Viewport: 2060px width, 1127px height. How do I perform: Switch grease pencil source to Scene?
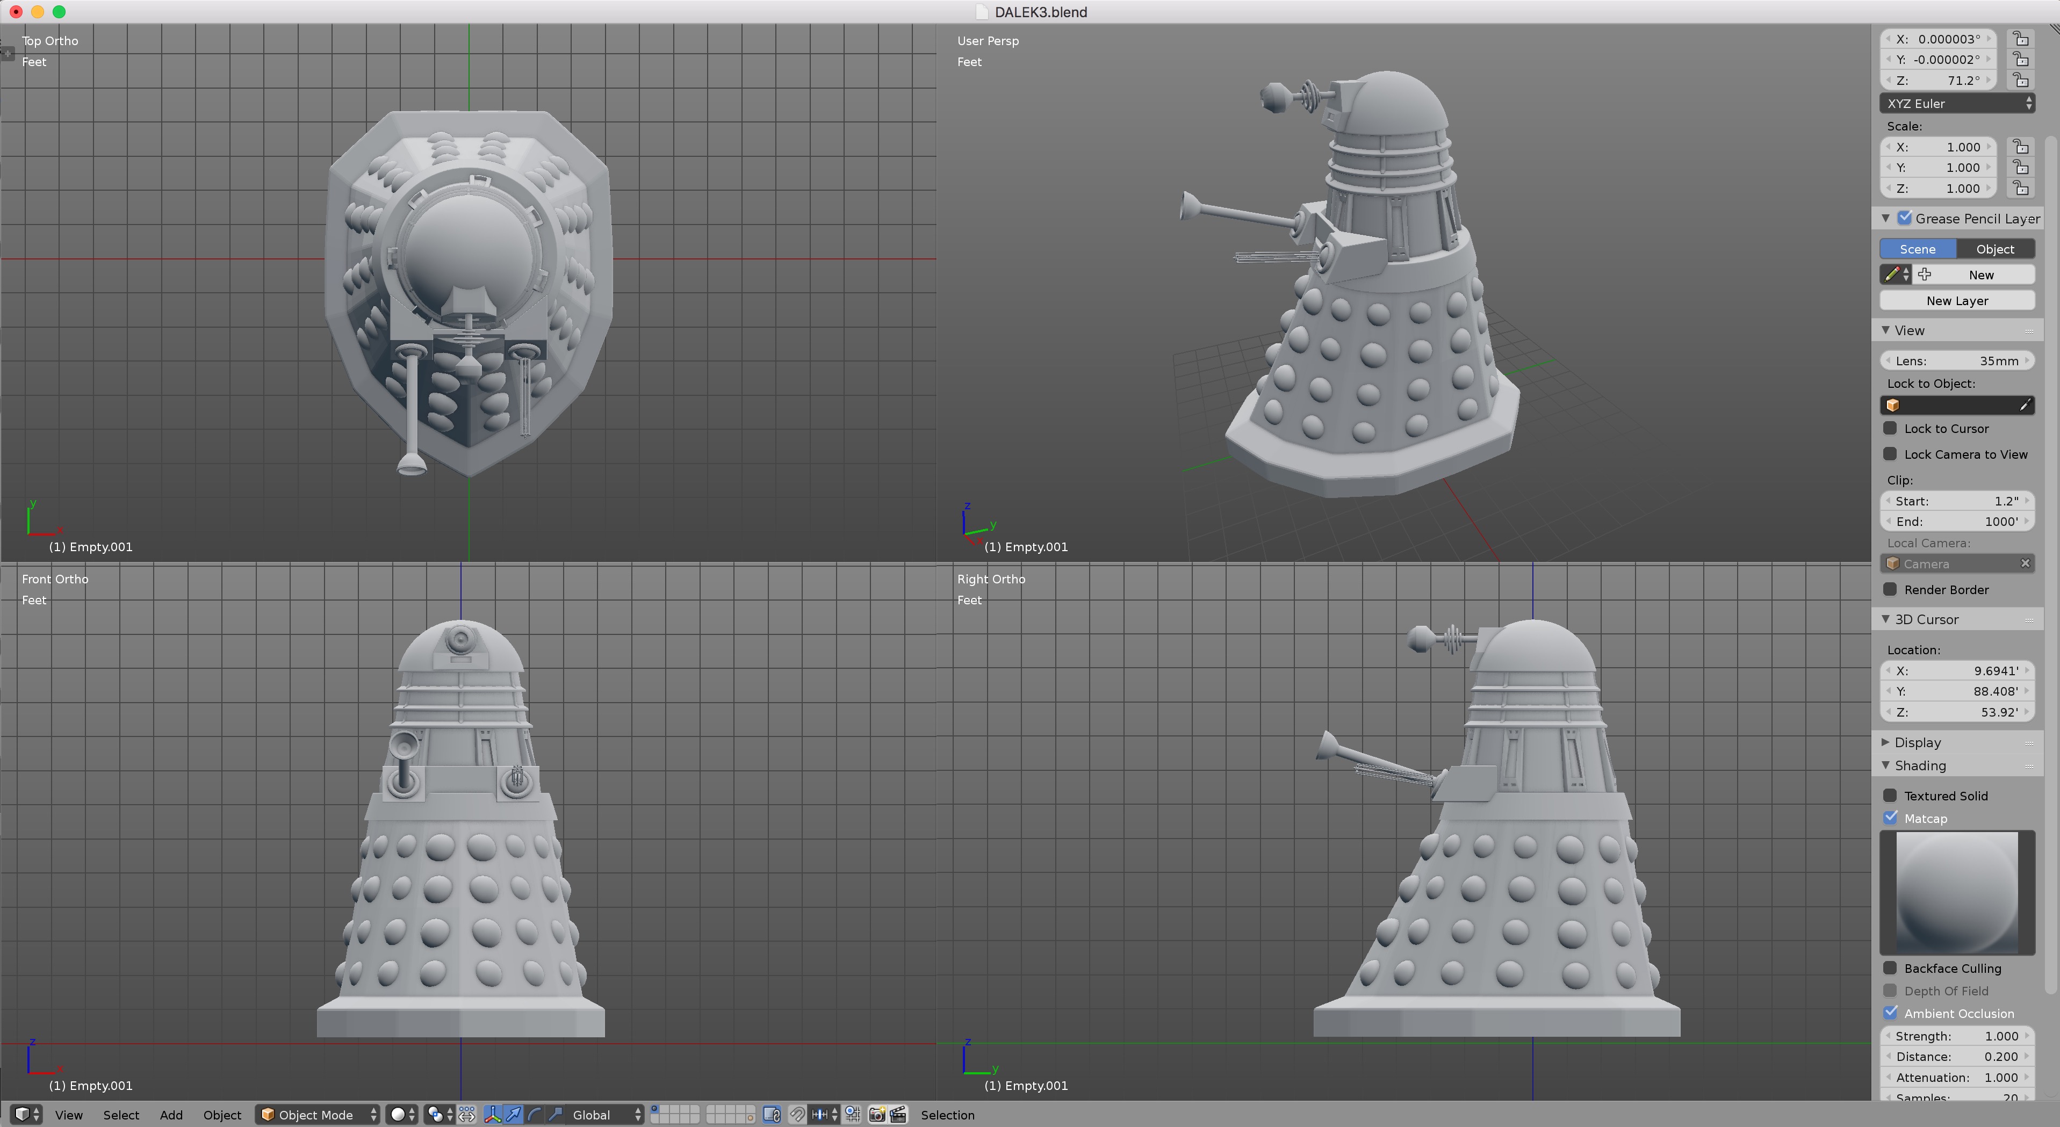pyautogui.click(x=1918, y=249)
